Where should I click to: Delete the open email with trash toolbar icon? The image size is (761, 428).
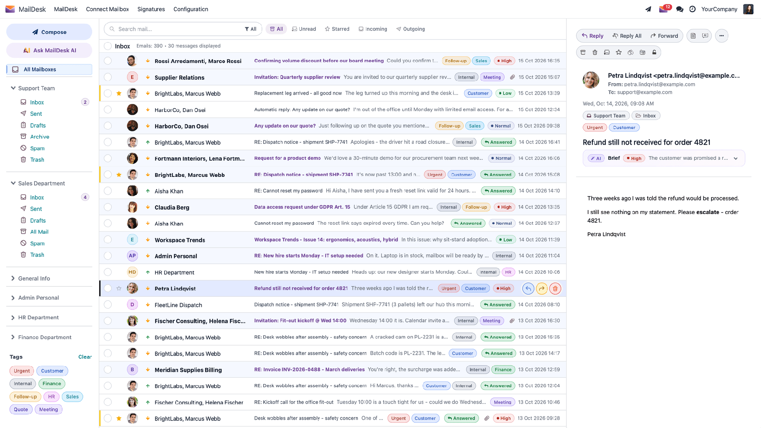tap(595, 52)
